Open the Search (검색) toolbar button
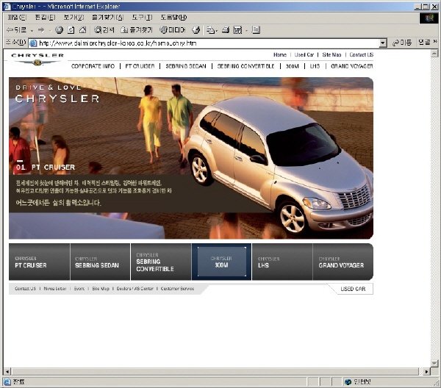This screenshot has height=388, width=441. (x=104, y=30)
